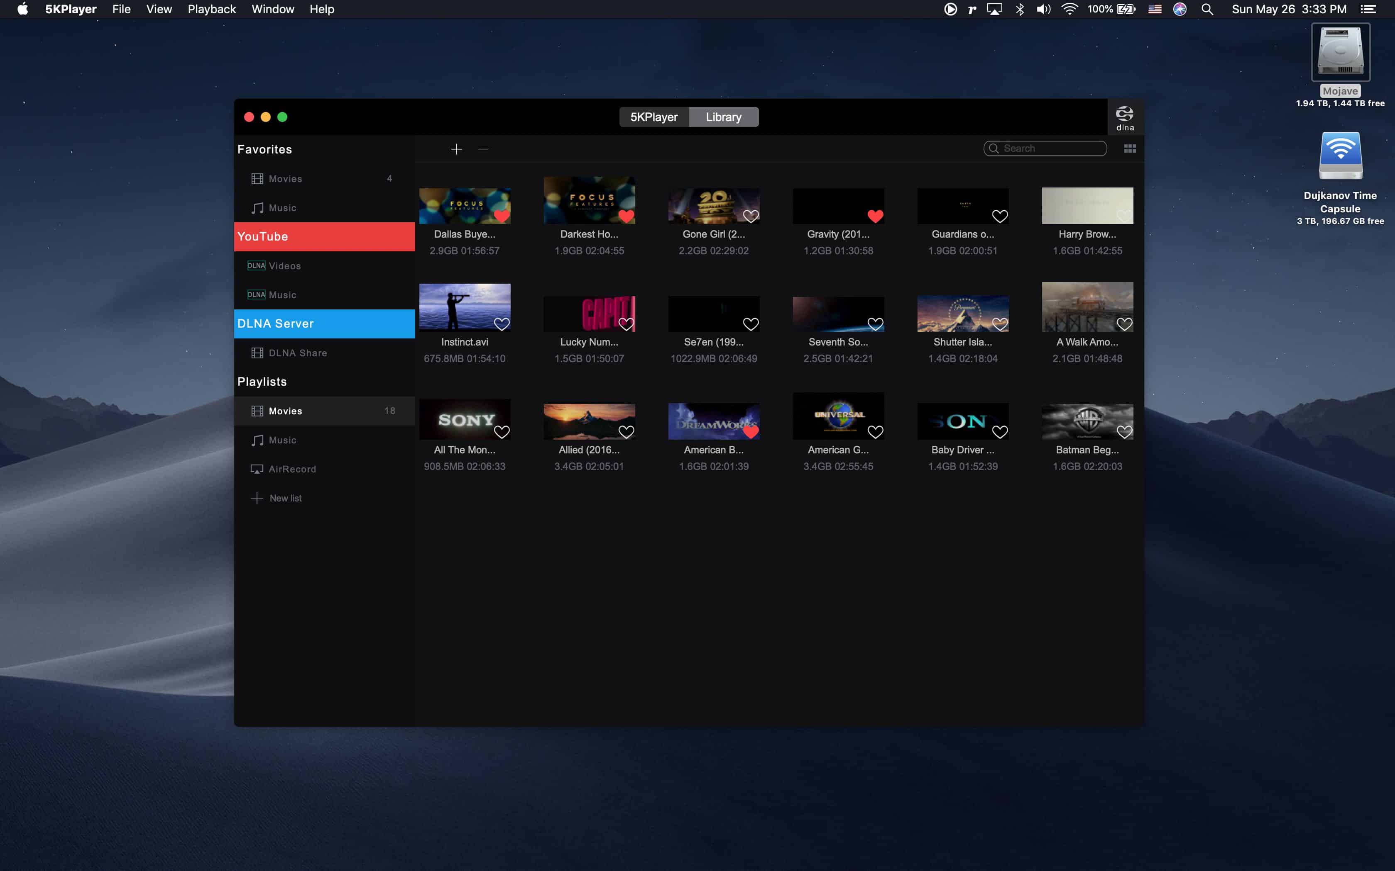Click the DLNA share icon in sidebar
The width and height of the screenshot is (1395, 871).
[x=256, y=352]
